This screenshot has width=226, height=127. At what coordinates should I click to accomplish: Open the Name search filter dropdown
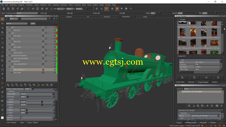[14, 19]
